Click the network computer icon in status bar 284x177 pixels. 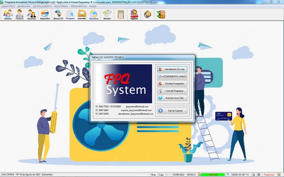click(x=259, y=175)
